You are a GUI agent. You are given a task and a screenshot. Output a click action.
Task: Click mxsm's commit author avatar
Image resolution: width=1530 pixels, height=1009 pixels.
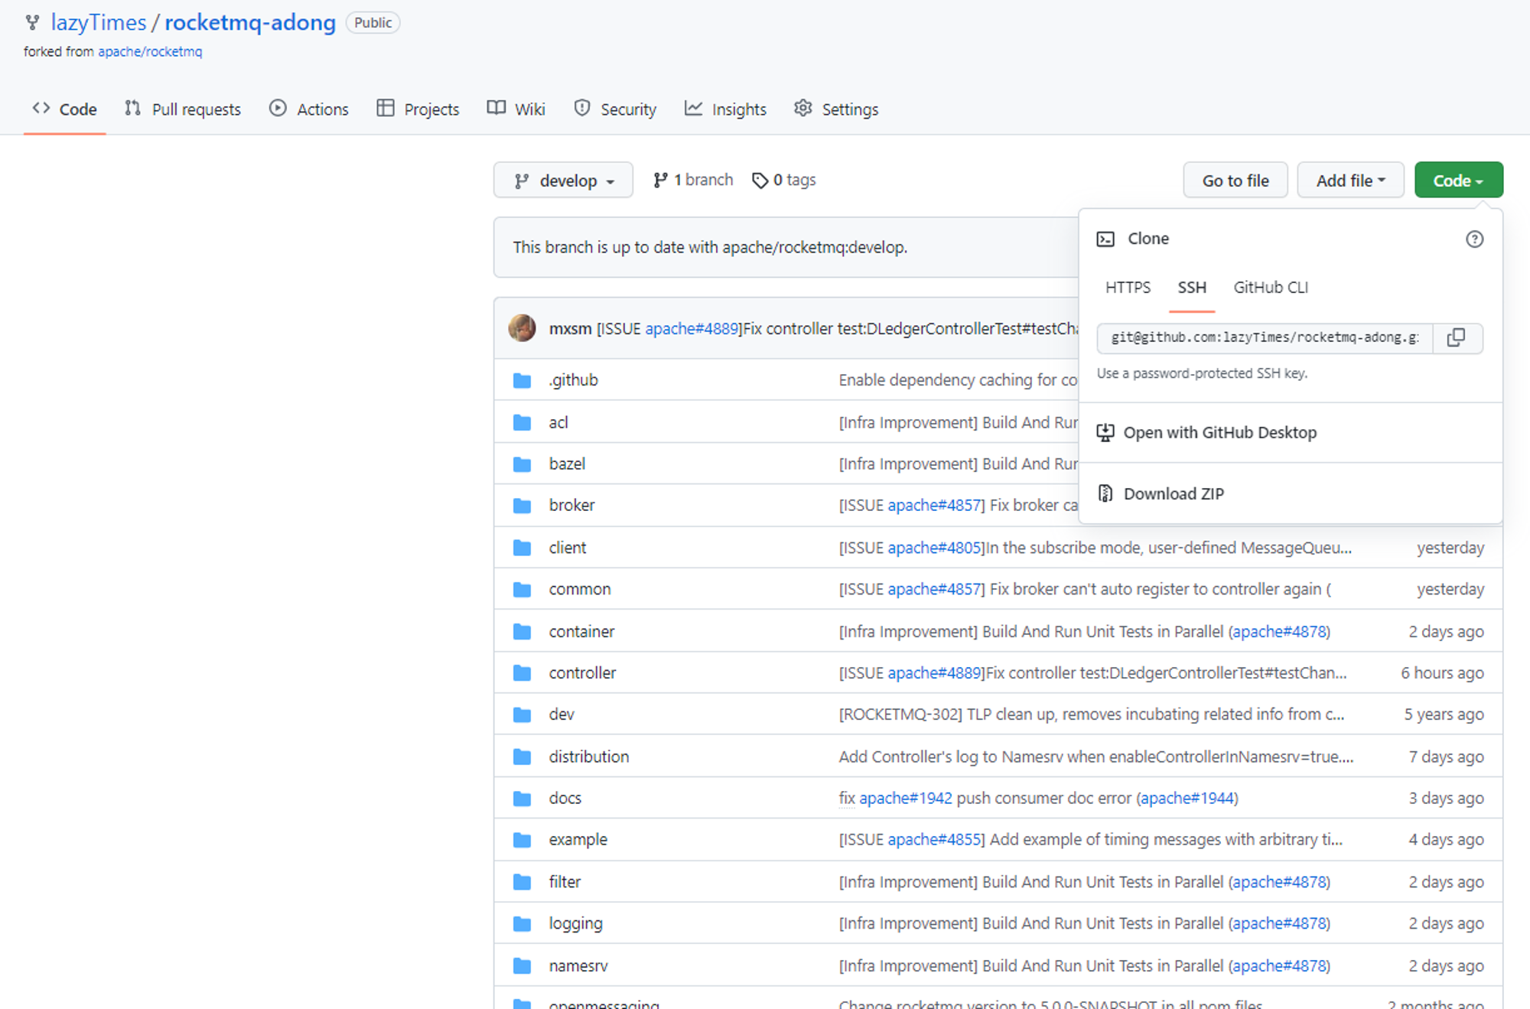click(x=522, y=328)
